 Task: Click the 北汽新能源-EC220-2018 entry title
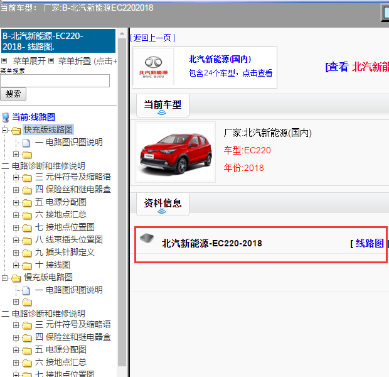[211, 243]
